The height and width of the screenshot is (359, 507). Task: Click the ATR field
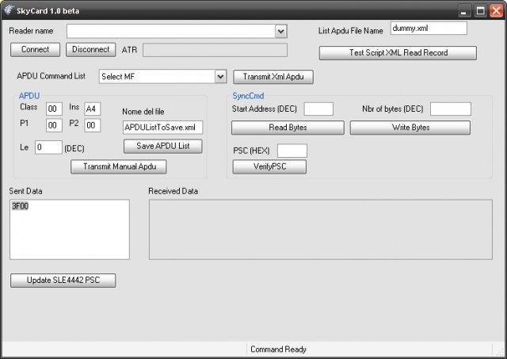215,50
